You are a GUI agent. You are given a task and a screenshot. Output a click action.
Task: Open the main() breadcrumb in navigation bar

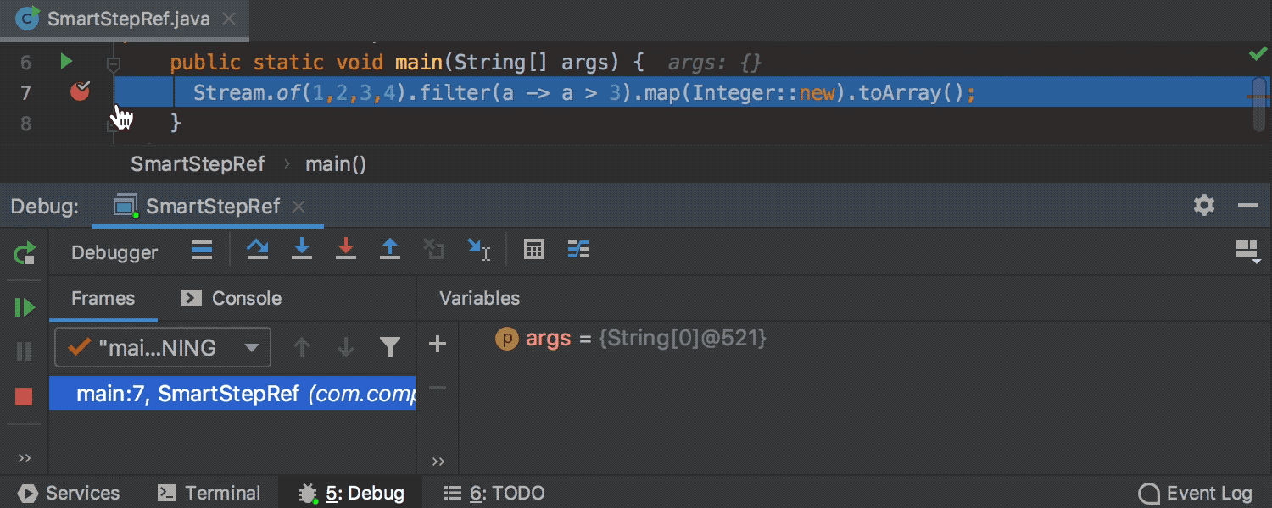point(336,163)
